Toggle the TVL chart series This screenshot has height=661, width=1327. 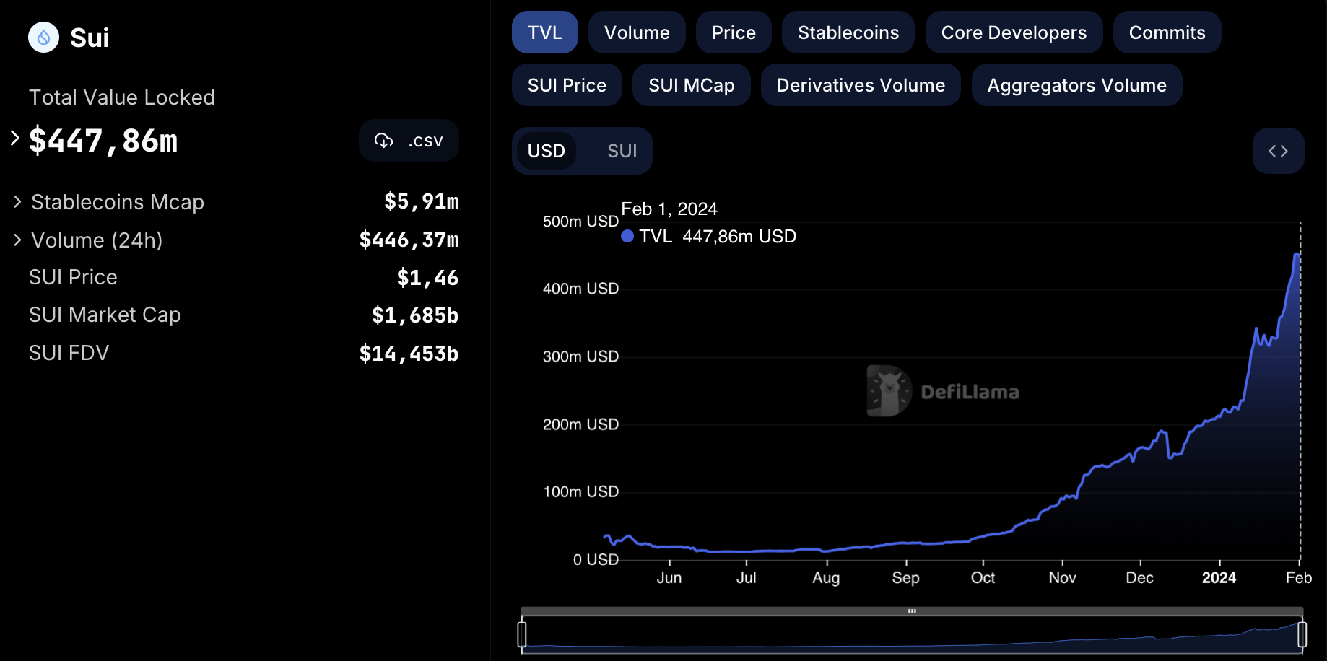point(545,32)
